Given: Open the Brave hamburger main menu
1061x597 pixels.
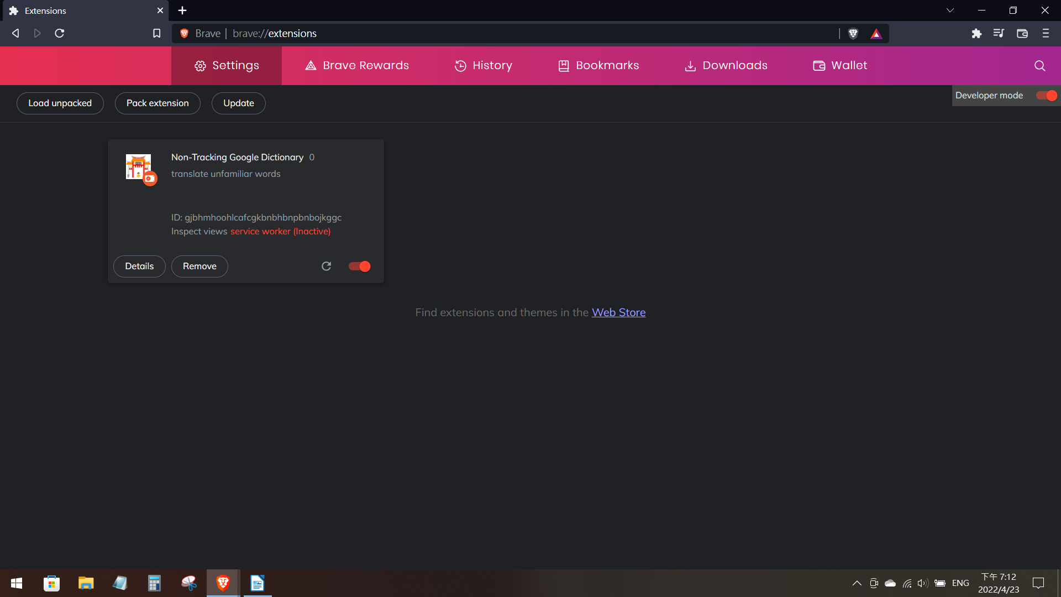Looking at the screenshot, I should click(1046, 34).
